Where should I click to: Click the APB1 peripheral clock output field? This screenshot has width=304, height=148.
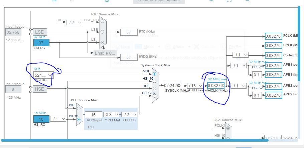tap(274, 65)
